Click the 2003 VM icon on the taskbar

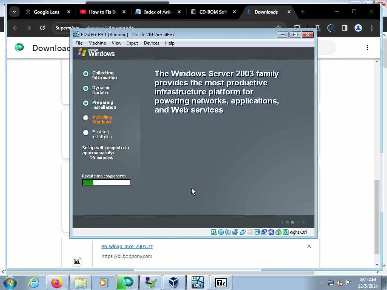click(x=197, y=282)
